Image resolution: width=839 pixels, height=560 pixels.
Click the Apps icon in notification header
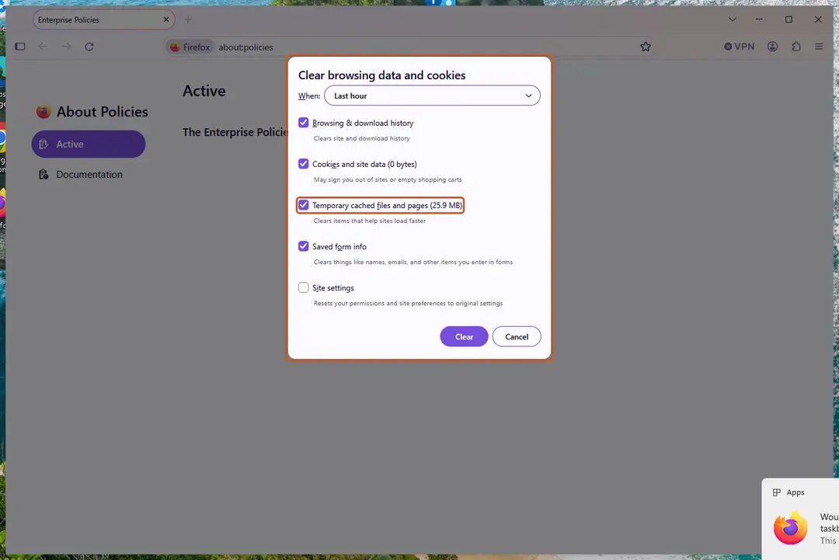776,492
